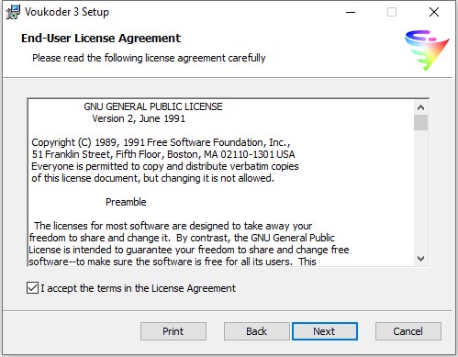Click the license scrollbar thumb
Image resolution: width=458 pixels, height=357 pixels.
[x=420, y=122]
